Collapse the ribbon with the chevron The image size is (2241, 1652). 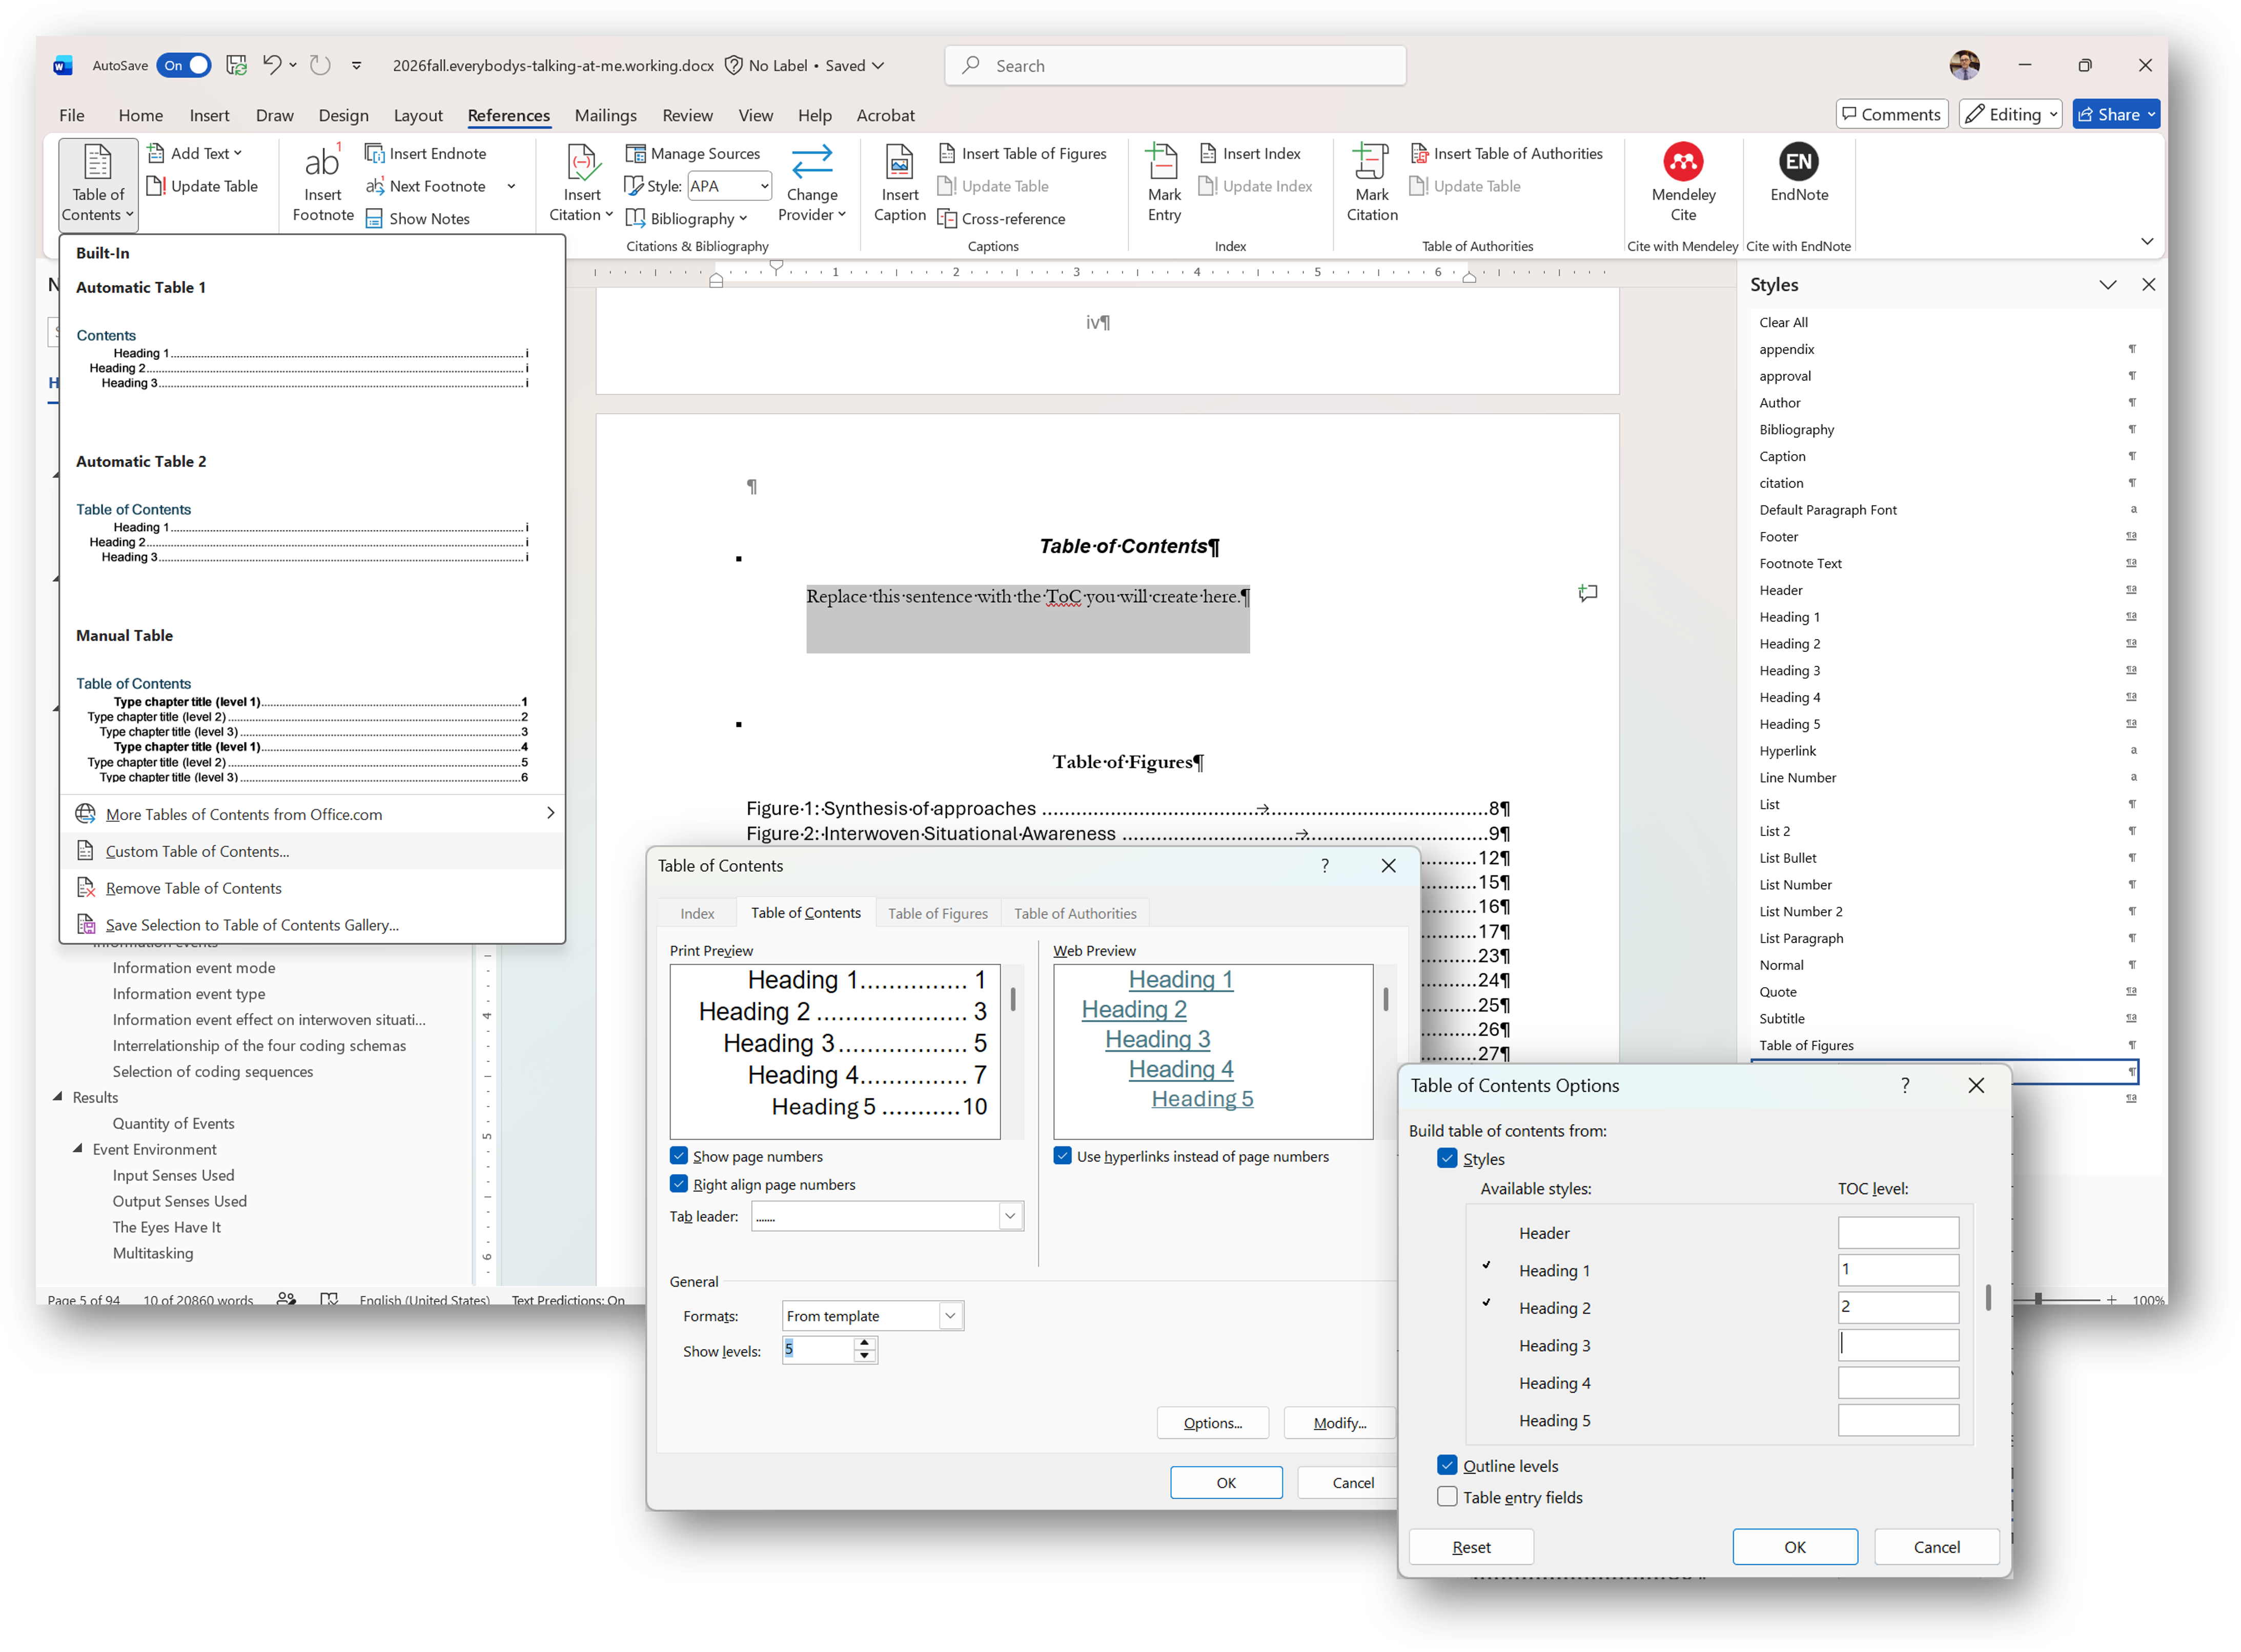pos(2146,241)
